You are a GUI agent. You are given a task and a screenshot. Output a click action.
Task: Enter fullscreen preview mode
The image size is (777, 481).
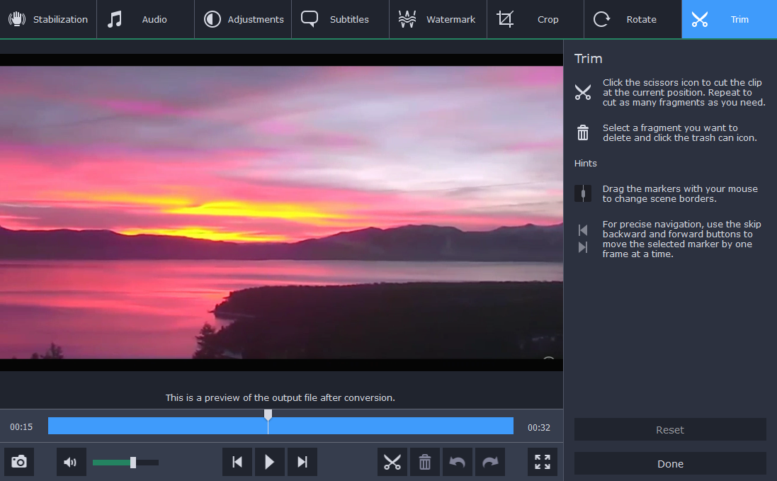[x=543, y=462]
